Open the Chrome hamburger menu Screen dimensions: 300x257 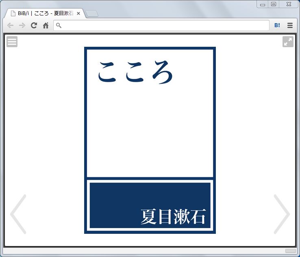pos(290,25)
